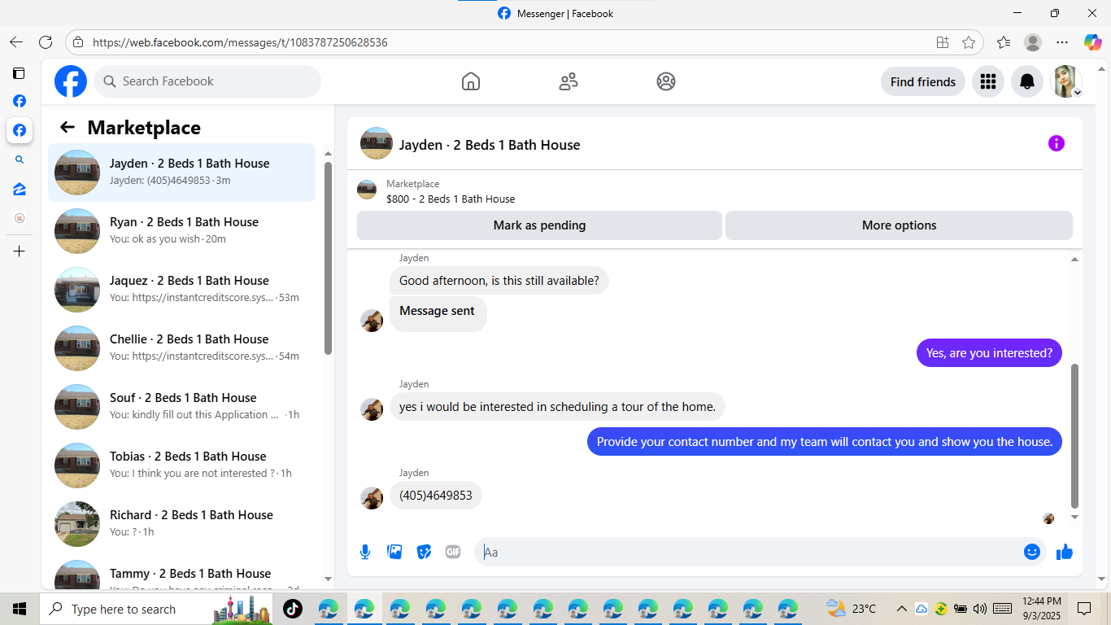This screenshot has height=625, width=1111.
Task: Click Mark as pending
Action: point(539,225)
